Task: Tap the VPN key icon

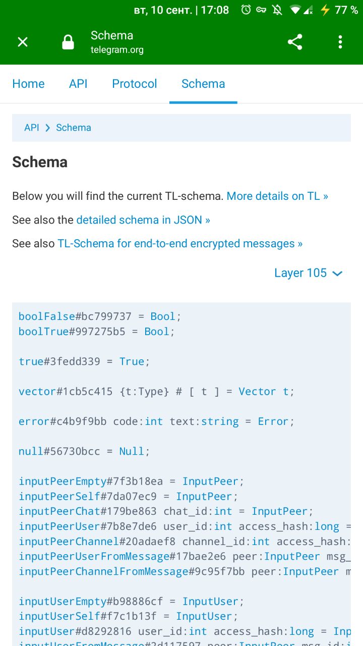Action: pos(261,10)
